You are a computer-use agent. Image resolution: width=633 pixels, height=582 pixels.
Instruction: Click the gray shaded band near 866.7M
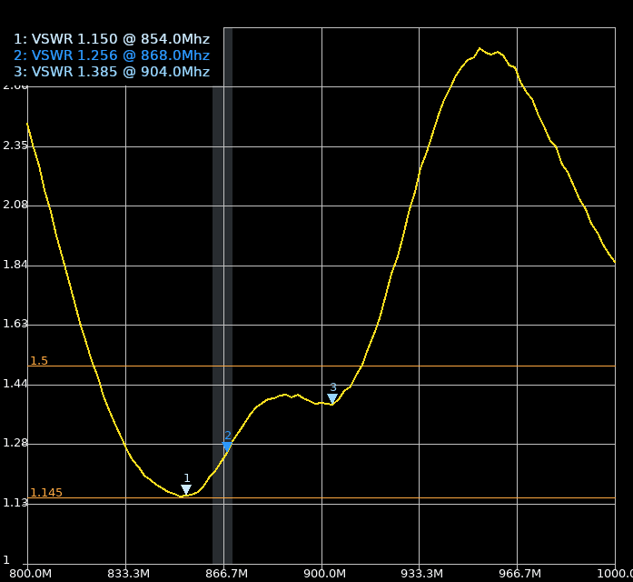click(x=223, y=273)
